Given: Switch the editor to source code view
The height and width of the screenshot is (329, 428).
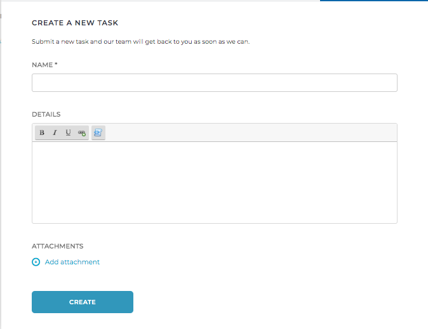Looking at the screenshot, I should (x=98, y=133).
